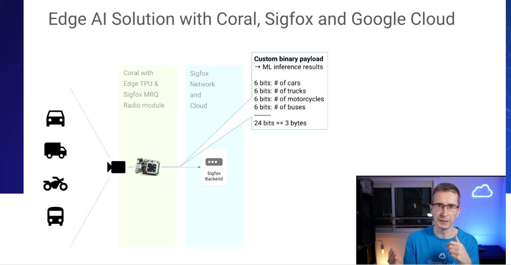This screenshot has height=265, width=511.
Task: Click the 'Custom binary payload' heading
Action: click(x=289, y=59)
